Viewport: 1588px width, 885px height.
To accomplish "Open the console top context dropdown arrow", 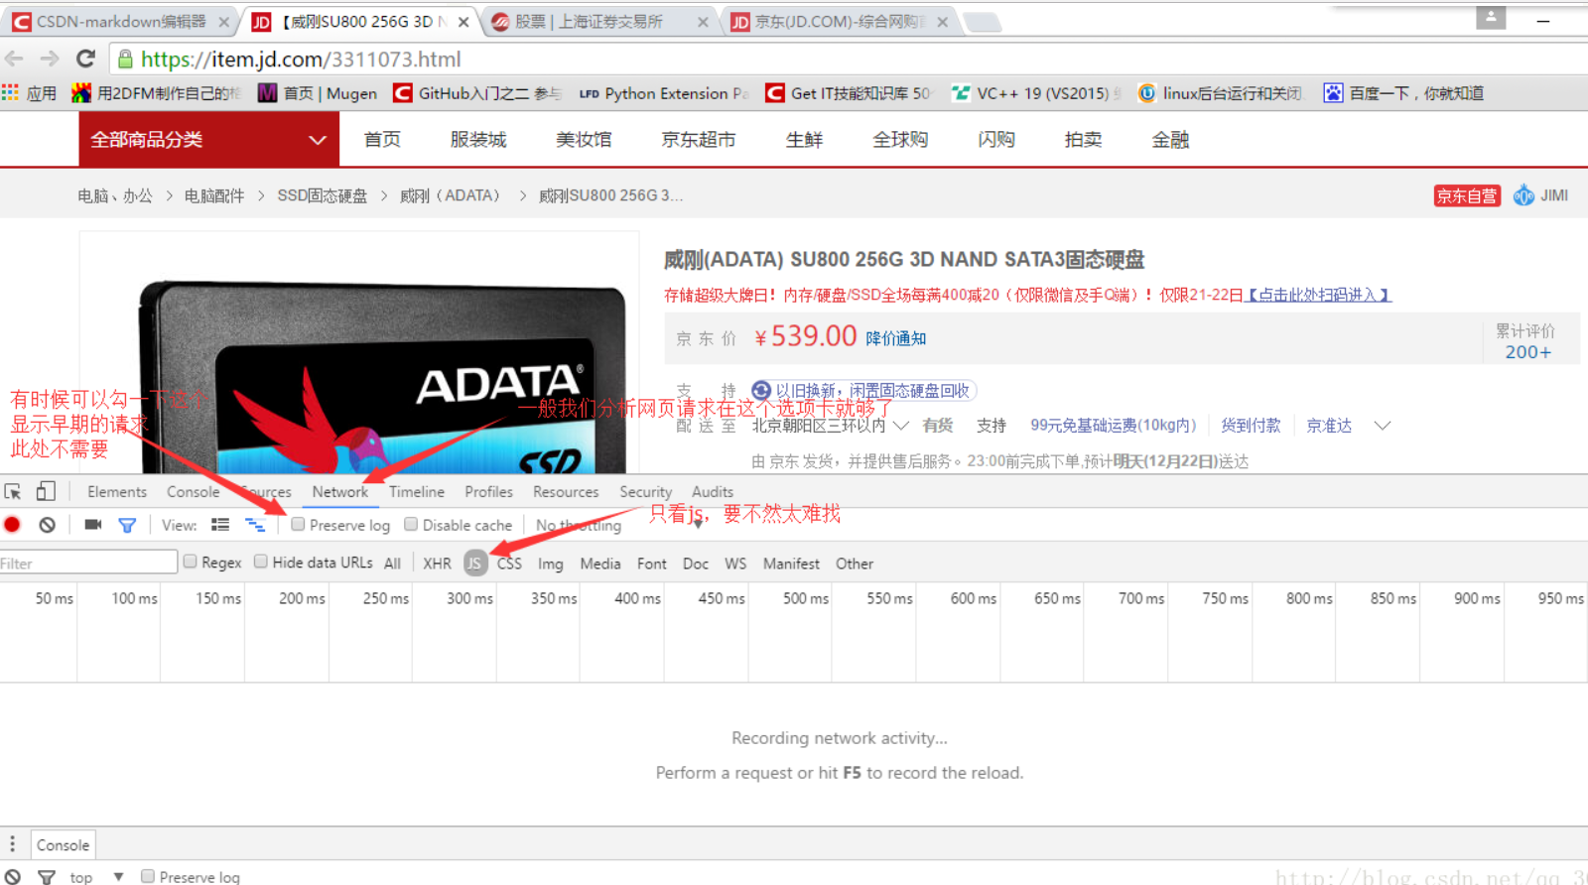I will coord(118,877).
